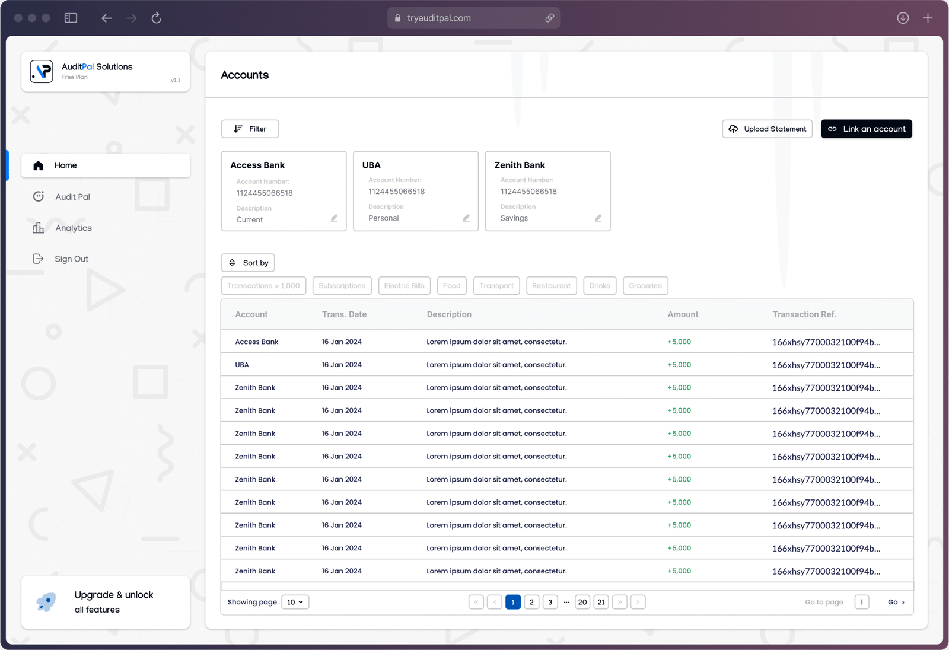Open browser downloads icon
Viewport: 949px width, 650px height.
click(903, 18)
